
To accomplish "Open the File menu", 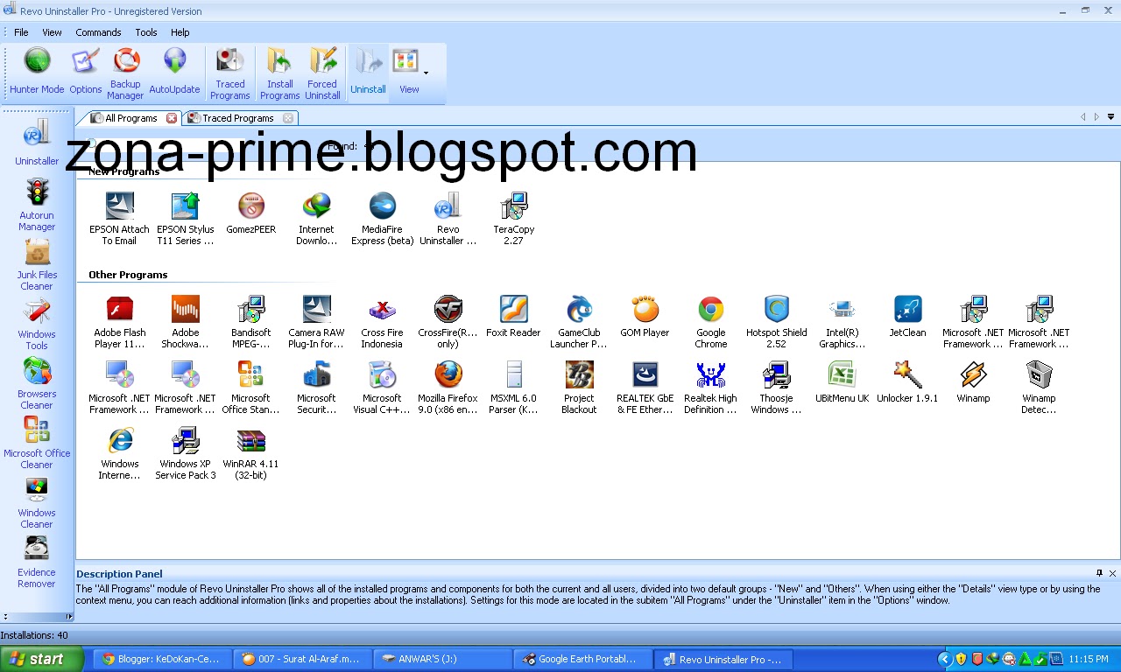I will [21, 32].
